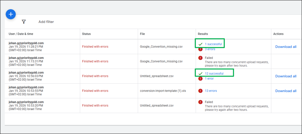Open the '12 successful' results link
302x134 pixels.
[214, 74]
